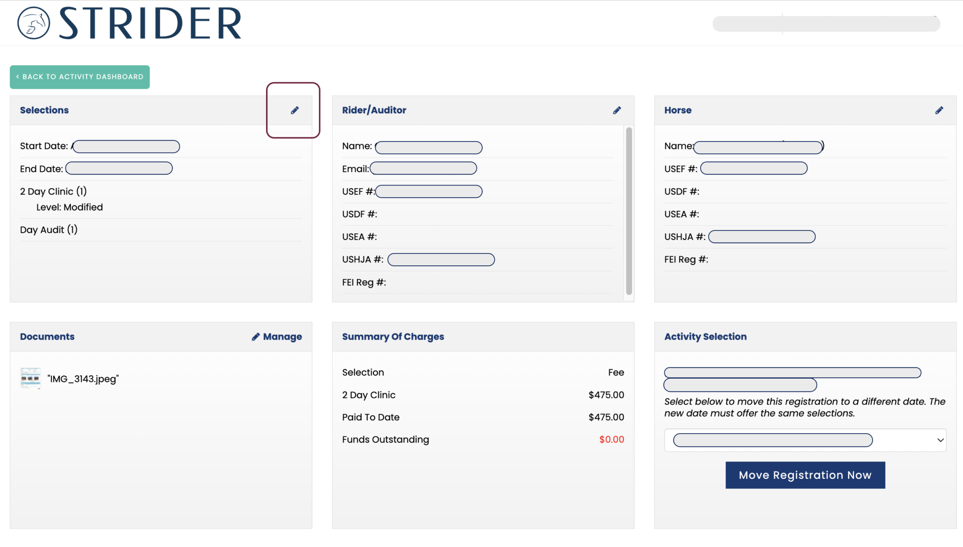Select the horse Name field
Image resolution: width=963 pixels, height=547 pixels.
pos(758,147)
